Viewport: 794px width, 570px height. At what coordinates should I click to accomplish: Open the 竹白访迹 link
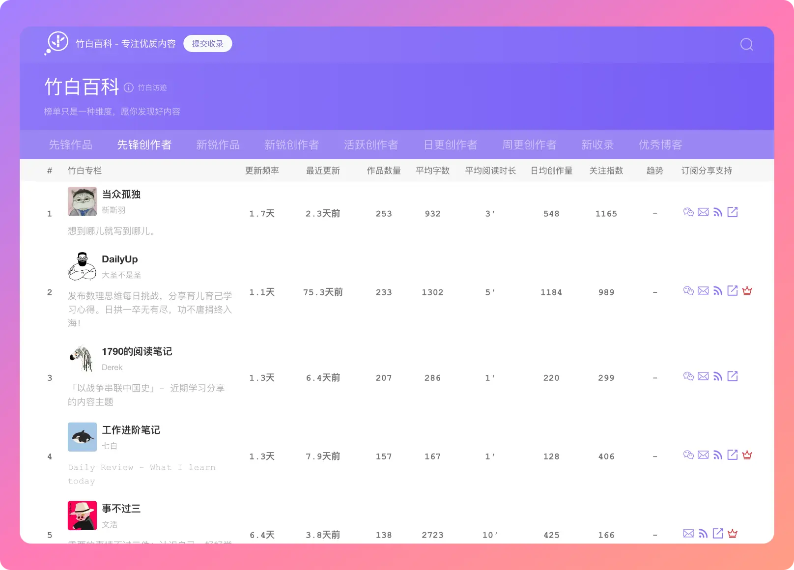point(152,87)
